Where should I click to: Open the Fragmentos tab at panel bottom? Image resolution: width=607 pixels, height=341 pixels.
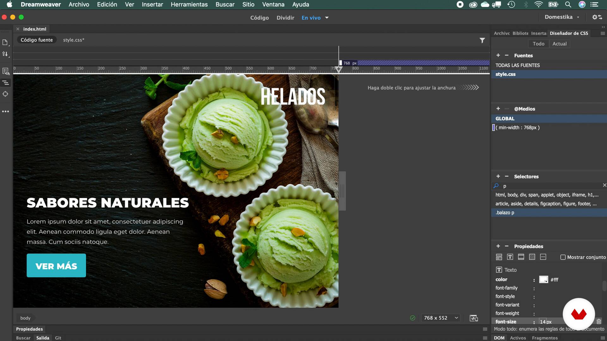[545, 338]
